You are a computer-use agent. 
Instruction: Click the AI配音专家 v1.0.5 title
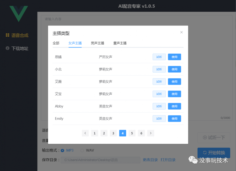137,6
